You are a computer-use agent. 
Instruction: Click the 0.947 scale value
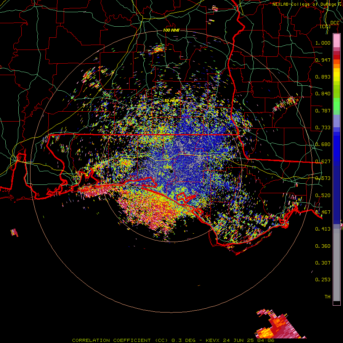[x=323, y=60]
